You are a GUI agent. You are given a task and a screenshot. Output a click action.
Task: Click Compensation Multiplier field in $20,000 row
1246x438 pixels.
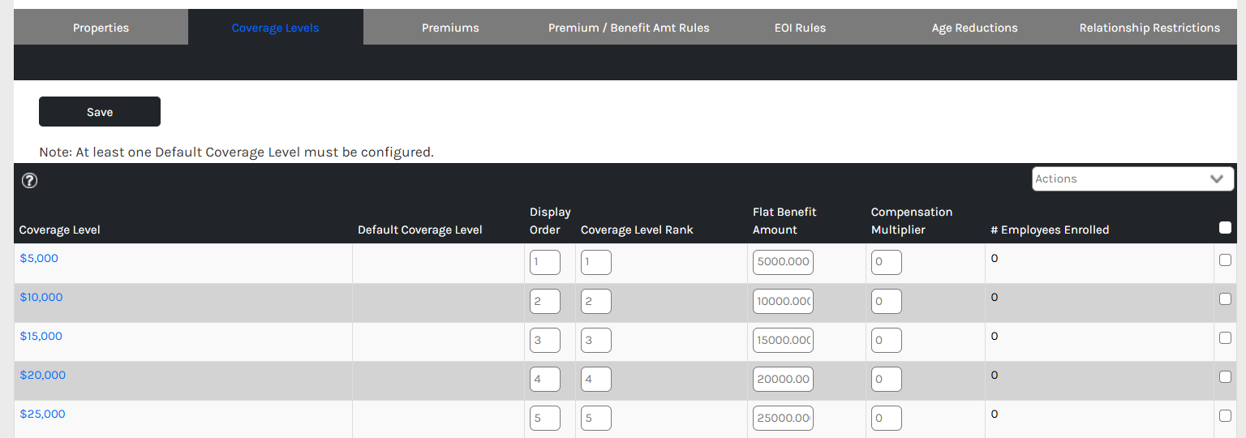pyautogui.click(x=887, y=380)
